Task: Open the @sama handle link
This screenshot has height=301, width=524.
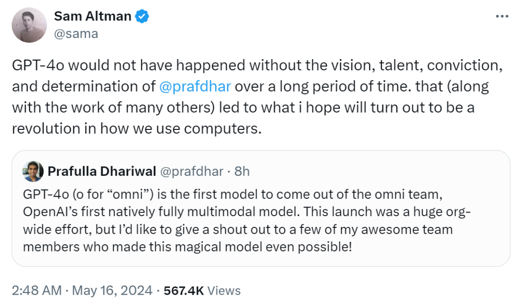Action: [x=76, y=33]
